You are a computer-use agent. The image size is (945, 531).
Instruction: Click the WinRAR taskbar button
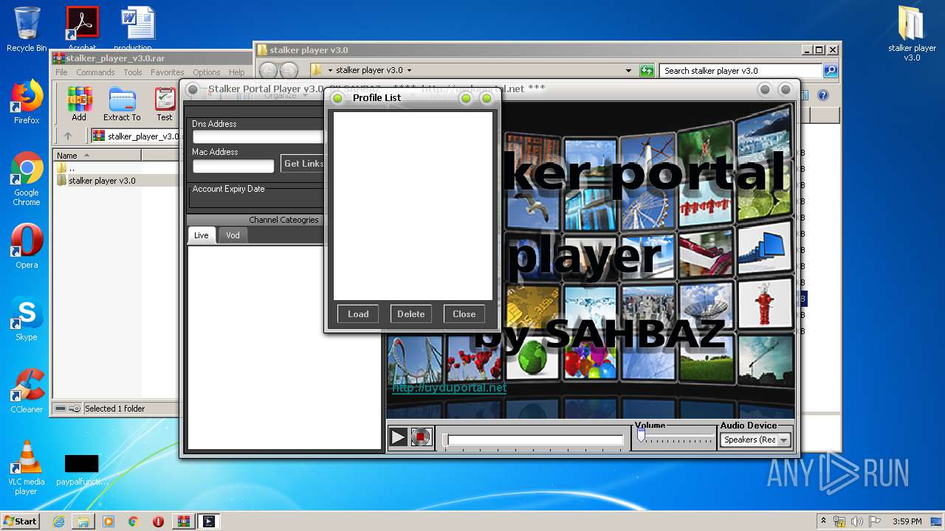(x=184, y=521)
